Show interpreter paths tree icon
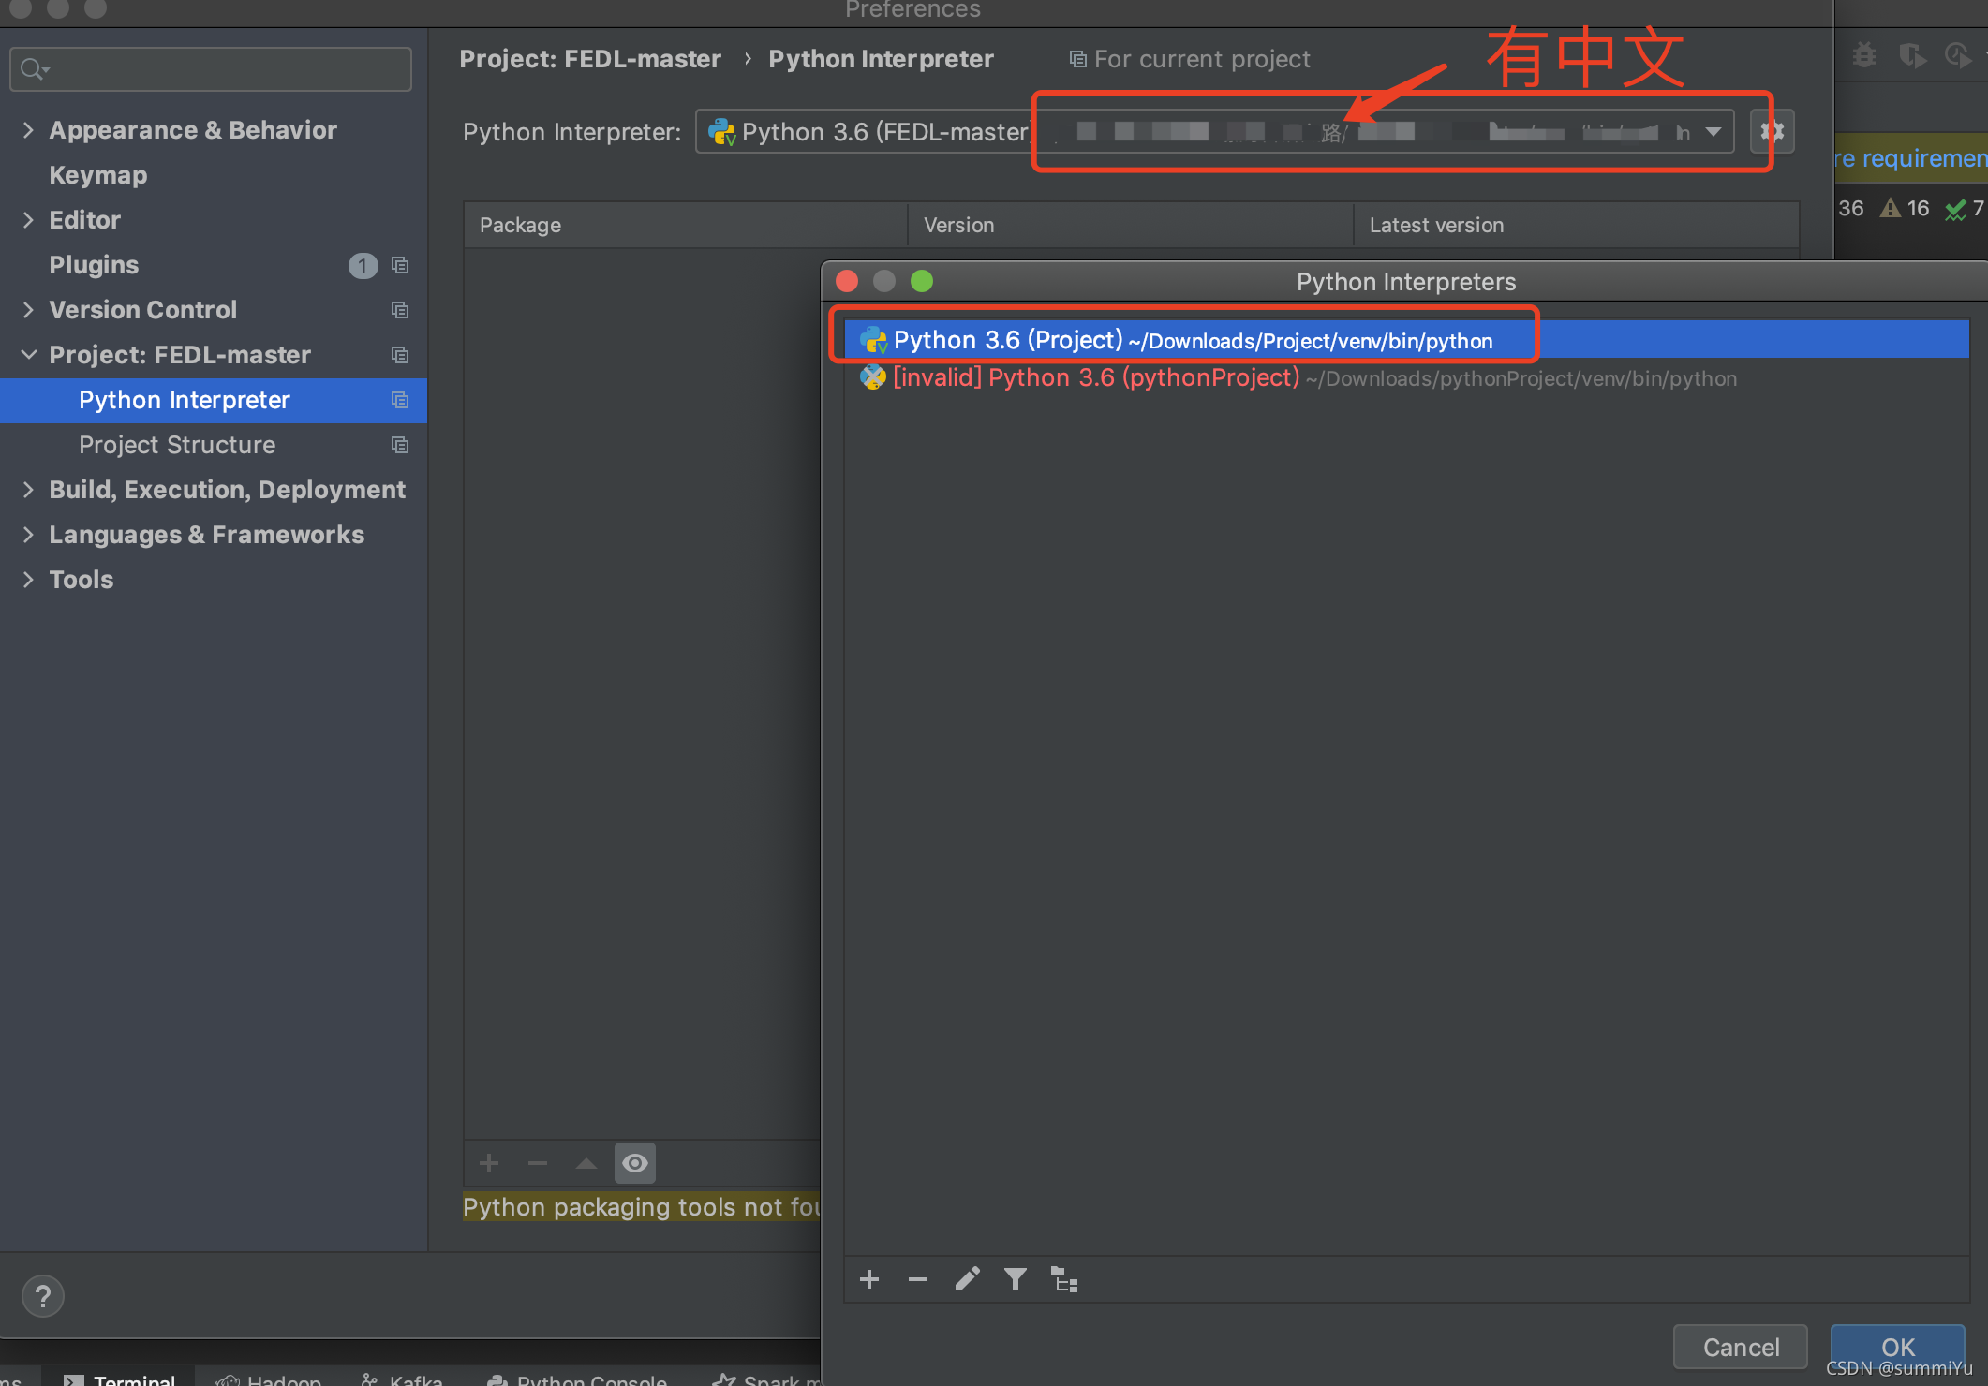Viewport: 1988px width, 1386px height. pyautogui.click(x=1064, y=1279)
